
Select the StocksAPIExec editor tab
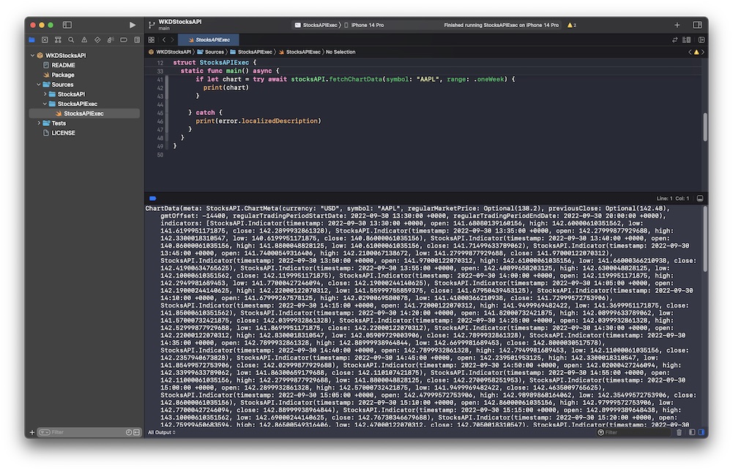click(x=209, y=40)
